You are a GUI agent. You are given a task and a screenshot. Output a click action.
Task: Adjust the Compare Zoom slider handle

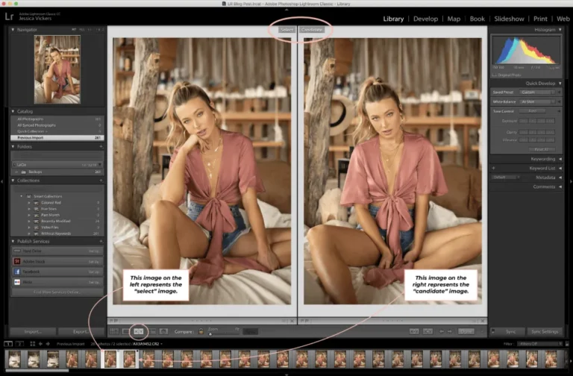point(210,334)
